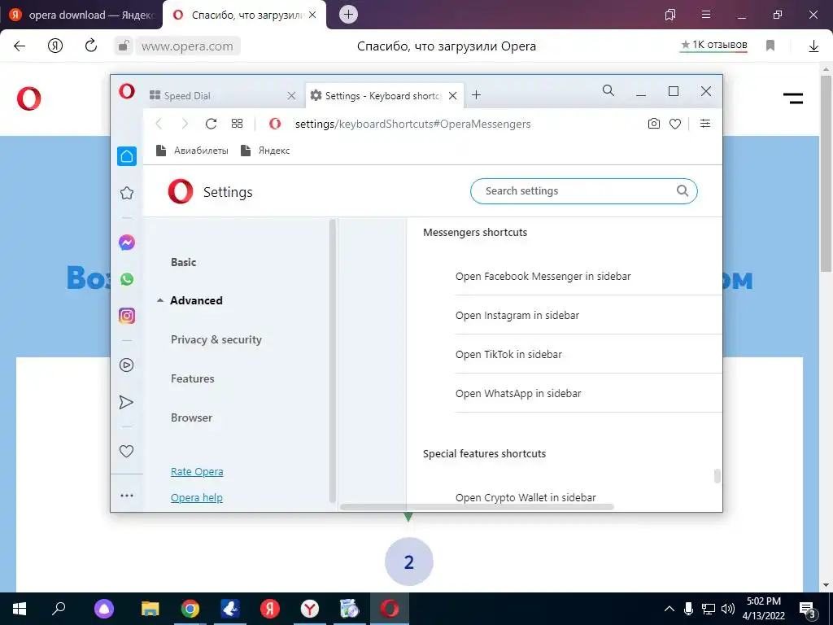Collapse the Advanced settings section
The image size is (833, 625).
click(x=160, y=301)
